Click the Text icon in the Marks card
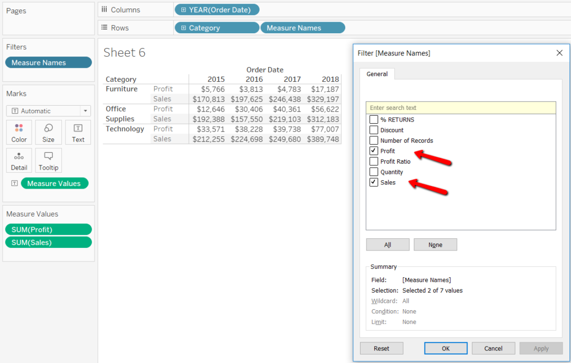The height and width of the screenshot is (363, 571). 78,132
